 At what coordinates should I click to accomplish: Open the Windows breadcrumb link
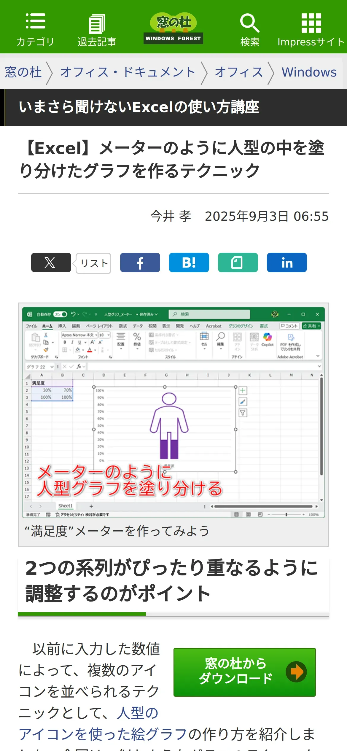tap(309, 72)
